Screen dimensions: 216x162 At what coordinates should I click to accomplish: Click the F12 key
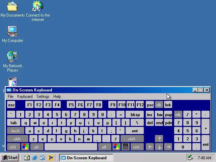tap(140, 105)
